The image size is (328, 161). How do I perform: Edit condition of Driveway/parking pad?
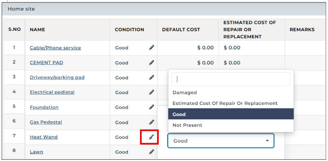pyautogui.click(x=151, y=77)
